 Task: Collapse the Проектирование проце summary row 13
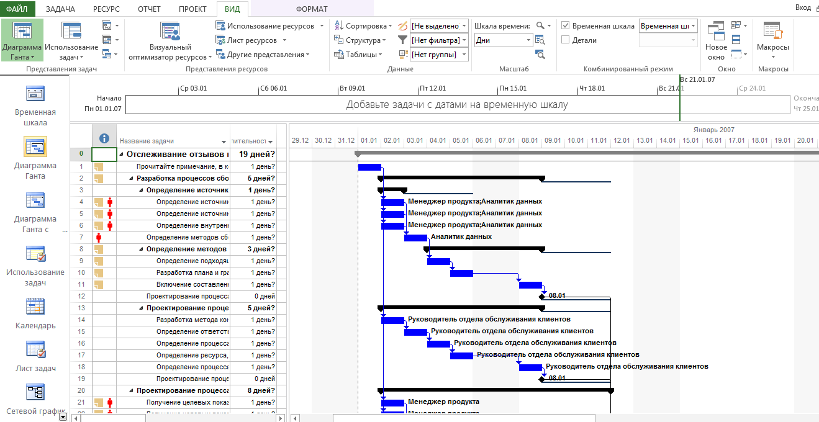(141, 308)
